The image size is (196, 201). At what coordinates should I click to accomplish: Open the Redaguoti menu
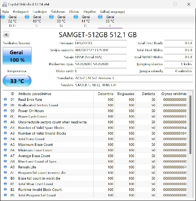(21, 12)
